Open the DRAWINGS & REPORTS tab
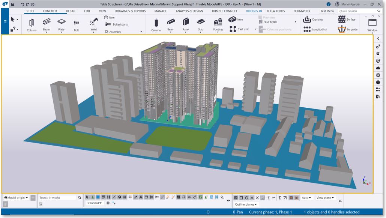 [x=130, y=11]
